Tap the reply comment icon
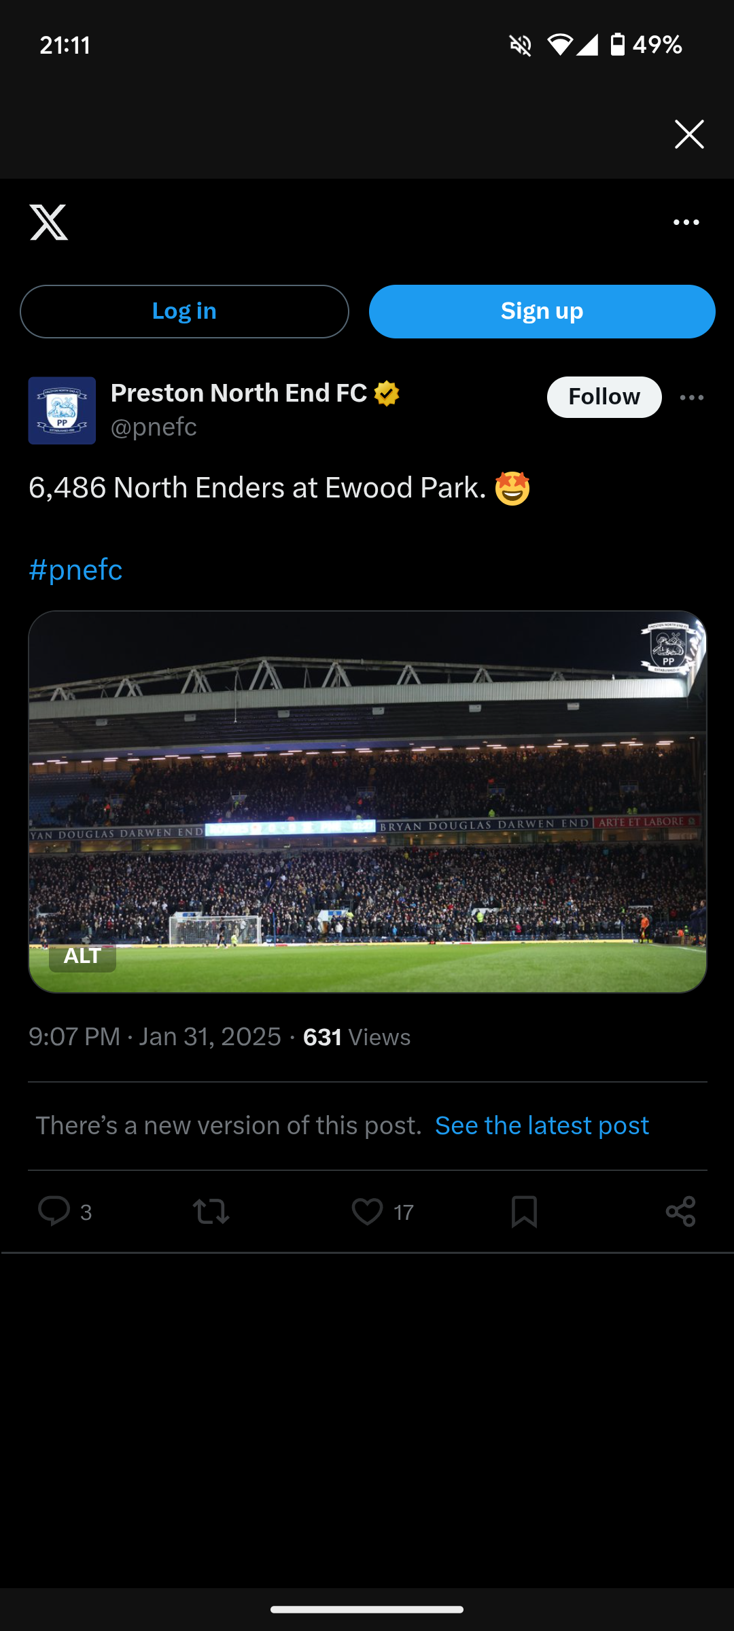734x1631 pixels. click(x=54, y=1211)
